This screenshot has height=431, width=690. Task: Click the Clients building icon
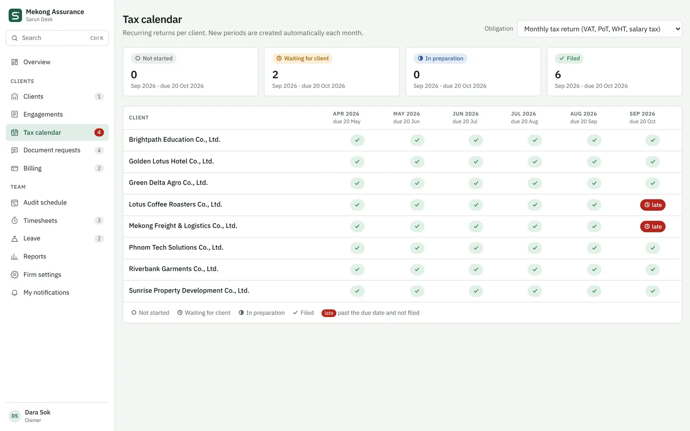15,97
